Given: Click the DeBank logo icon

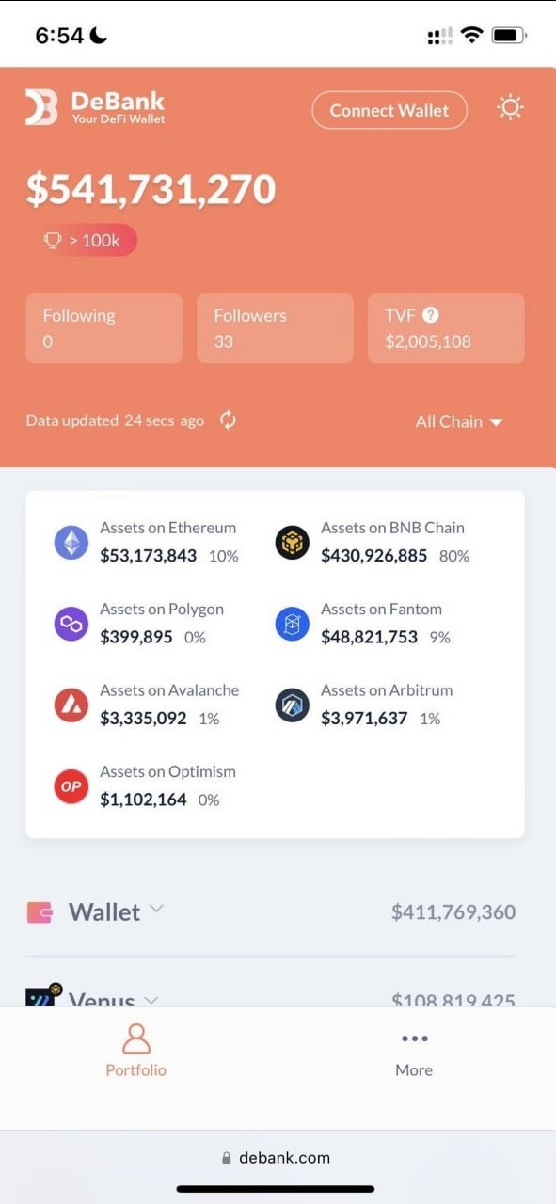Looking at the screenshot, I should (41, 107).
